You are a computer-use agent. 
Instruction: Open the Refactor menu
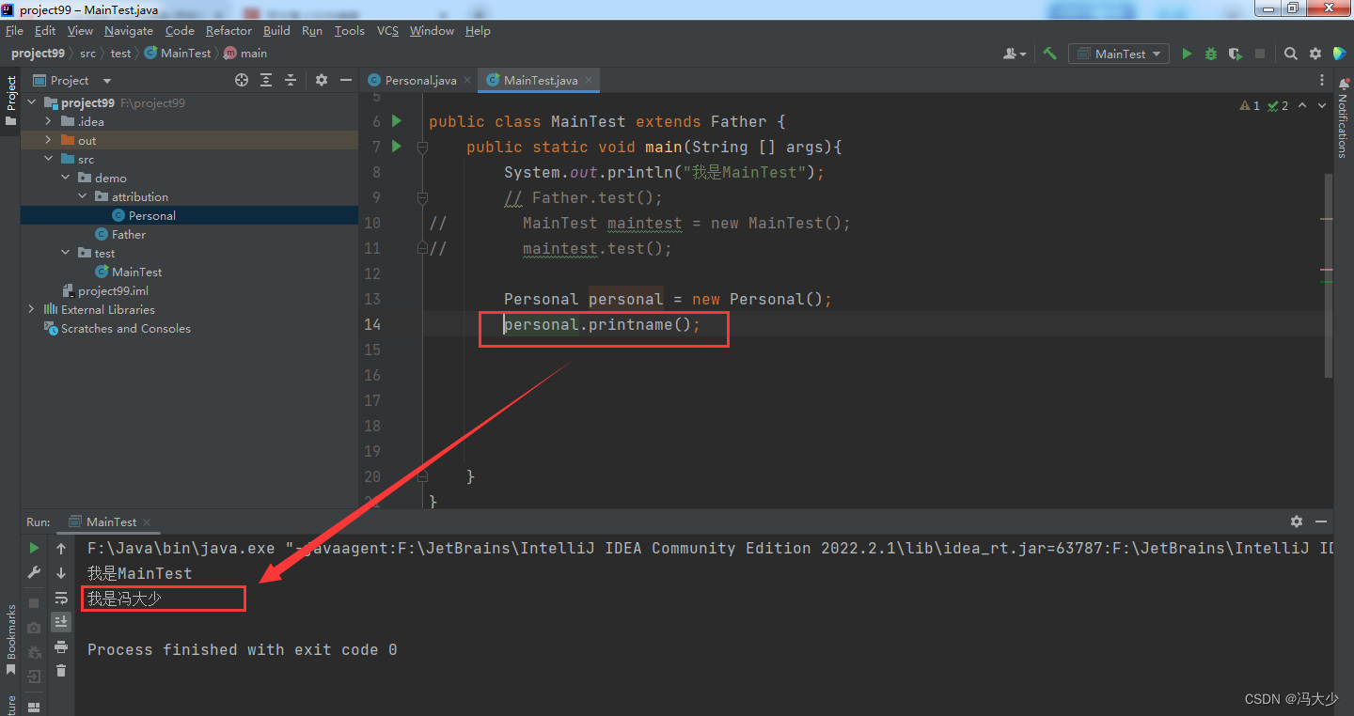tap(228, 30)
